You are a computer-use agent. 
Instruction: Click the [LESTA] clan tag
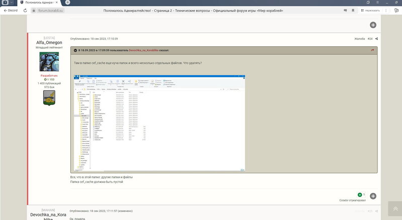pyautogui.click(x=49, y=38)
